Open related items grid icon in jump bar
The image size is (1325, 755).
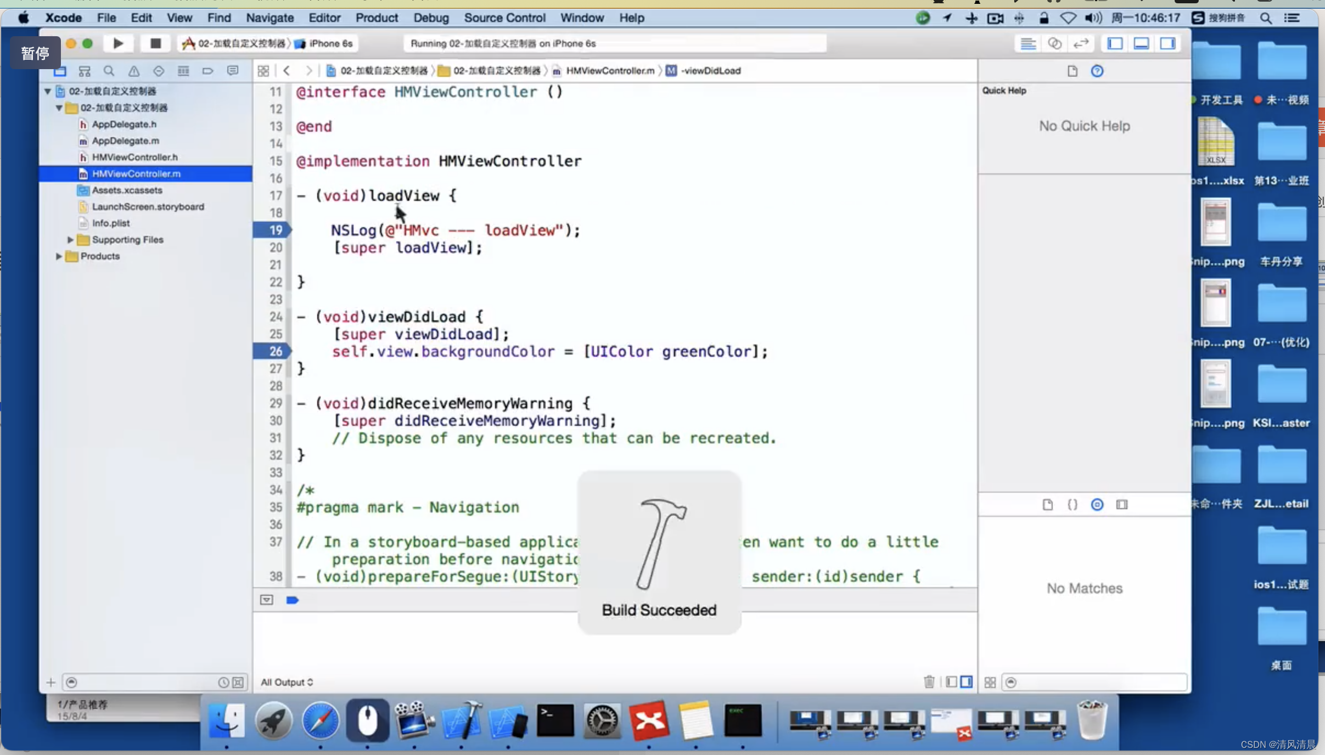(263, 71)
